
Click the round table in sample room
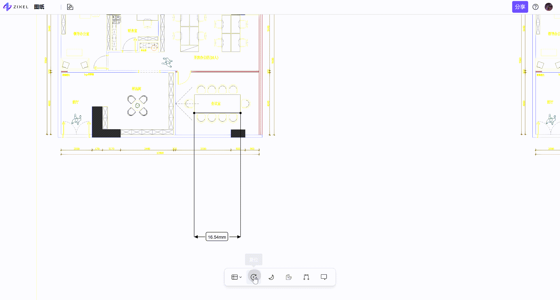point(137,106)
